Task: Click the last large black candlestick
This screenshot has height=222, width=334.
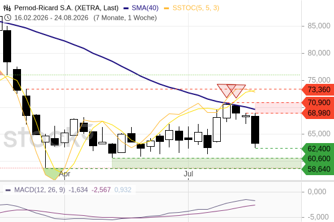Action: pos(255,129)
